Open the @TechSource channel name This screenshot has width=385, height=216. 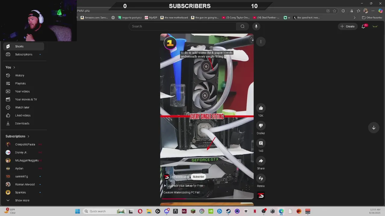180,177
